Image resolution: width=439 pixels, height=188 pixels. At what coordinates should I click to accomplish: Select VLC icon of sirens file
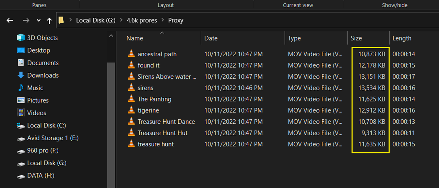pyautogui.click(x=131, y=88)
